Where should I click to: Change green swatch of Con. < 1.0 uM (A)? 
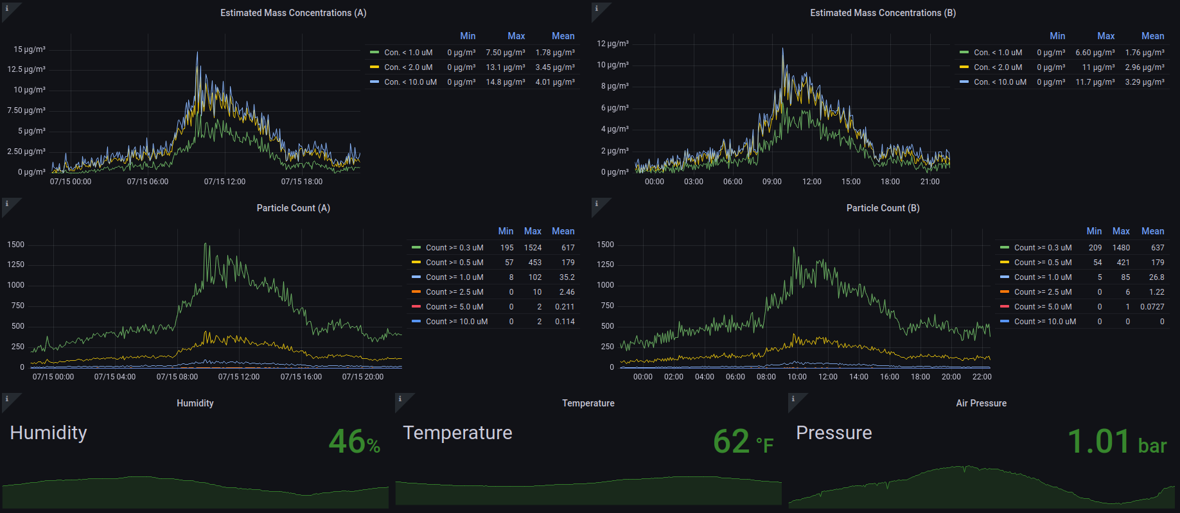pyautogui.click(x=374, y=53)
